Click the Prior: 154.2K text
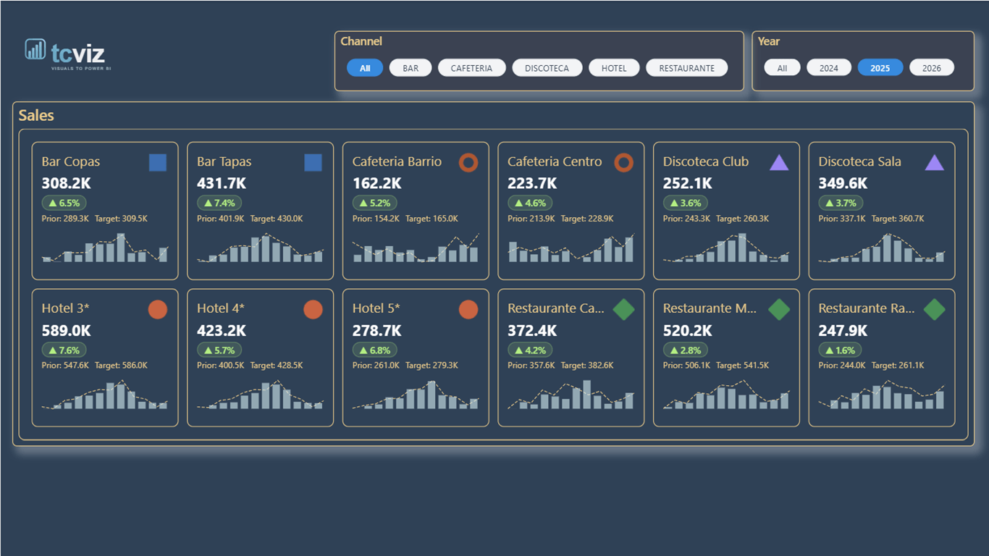The image size is (989, 556). [x=376, y=219]
